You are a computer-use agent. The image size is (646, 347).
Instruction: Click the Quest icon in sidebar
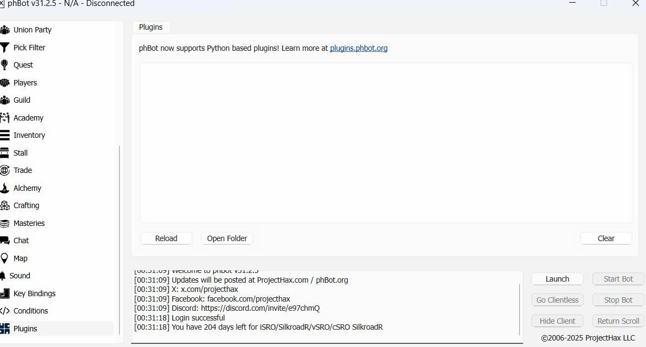click(5, 65)
